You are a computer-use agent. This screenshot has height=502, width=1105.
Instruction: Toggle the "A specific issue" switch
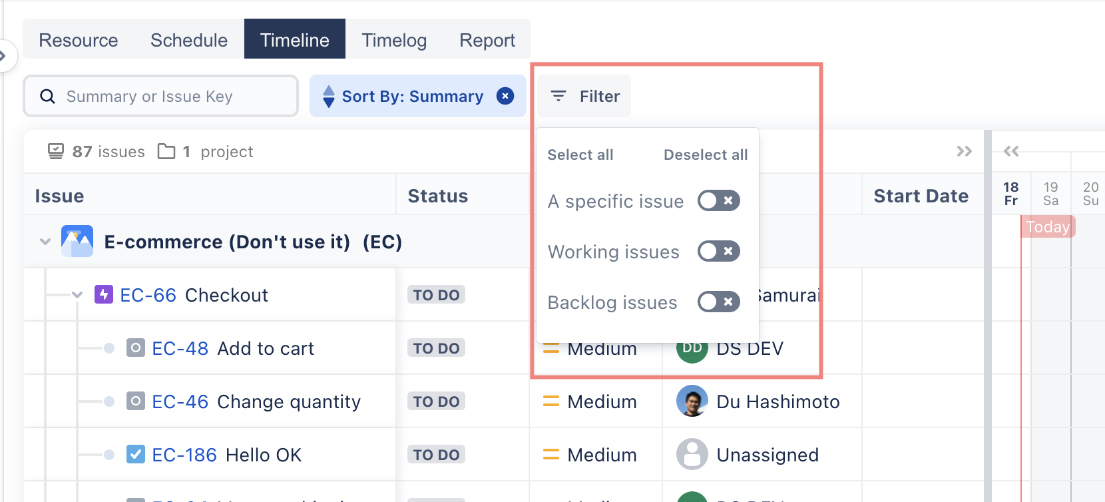tap(718, 200)
